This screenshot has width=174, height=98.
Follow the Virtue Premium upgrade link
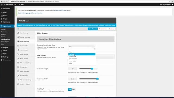(29, 25)
